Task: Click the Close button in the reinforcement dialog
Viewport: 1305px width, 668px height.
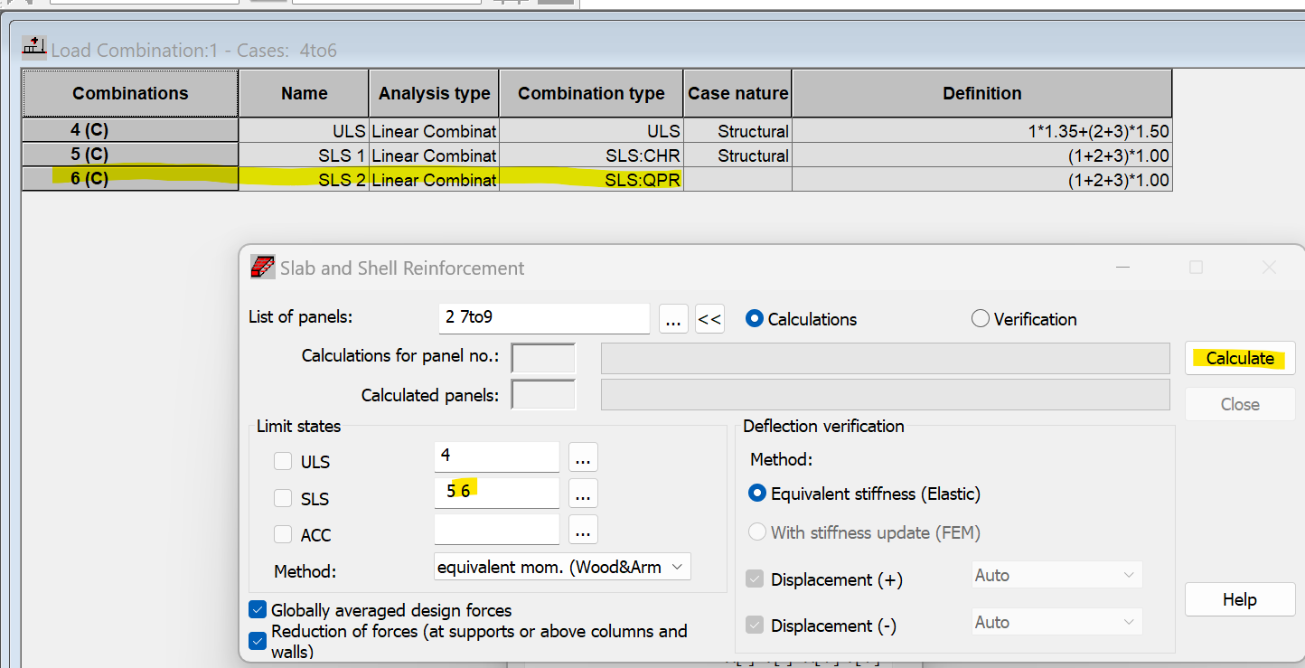Action: coord(1240,404)
